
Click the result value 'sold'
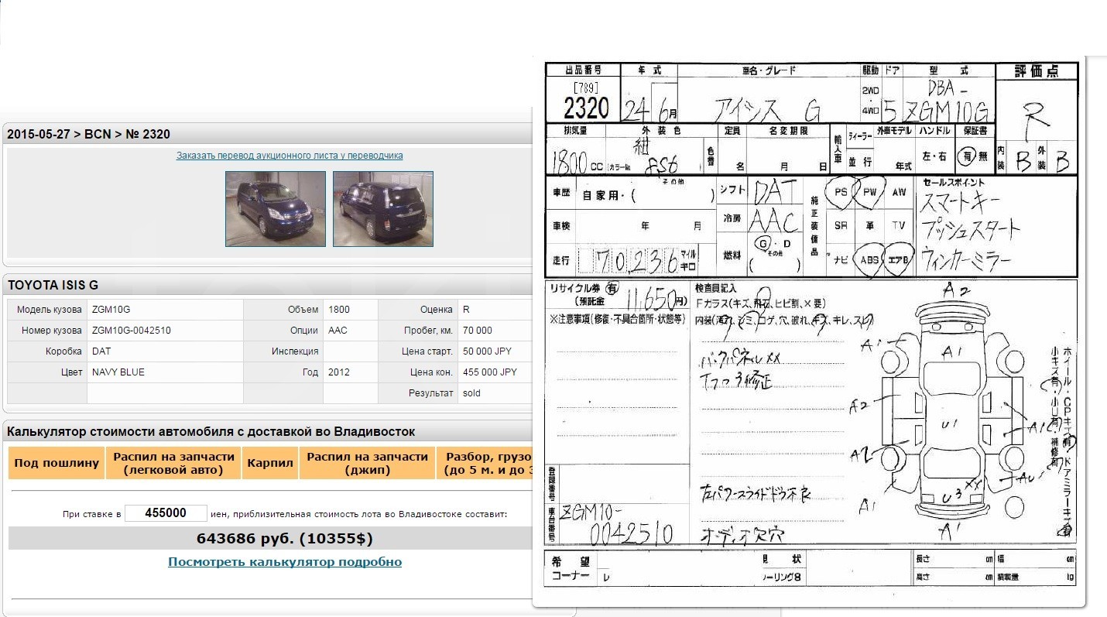471,393
